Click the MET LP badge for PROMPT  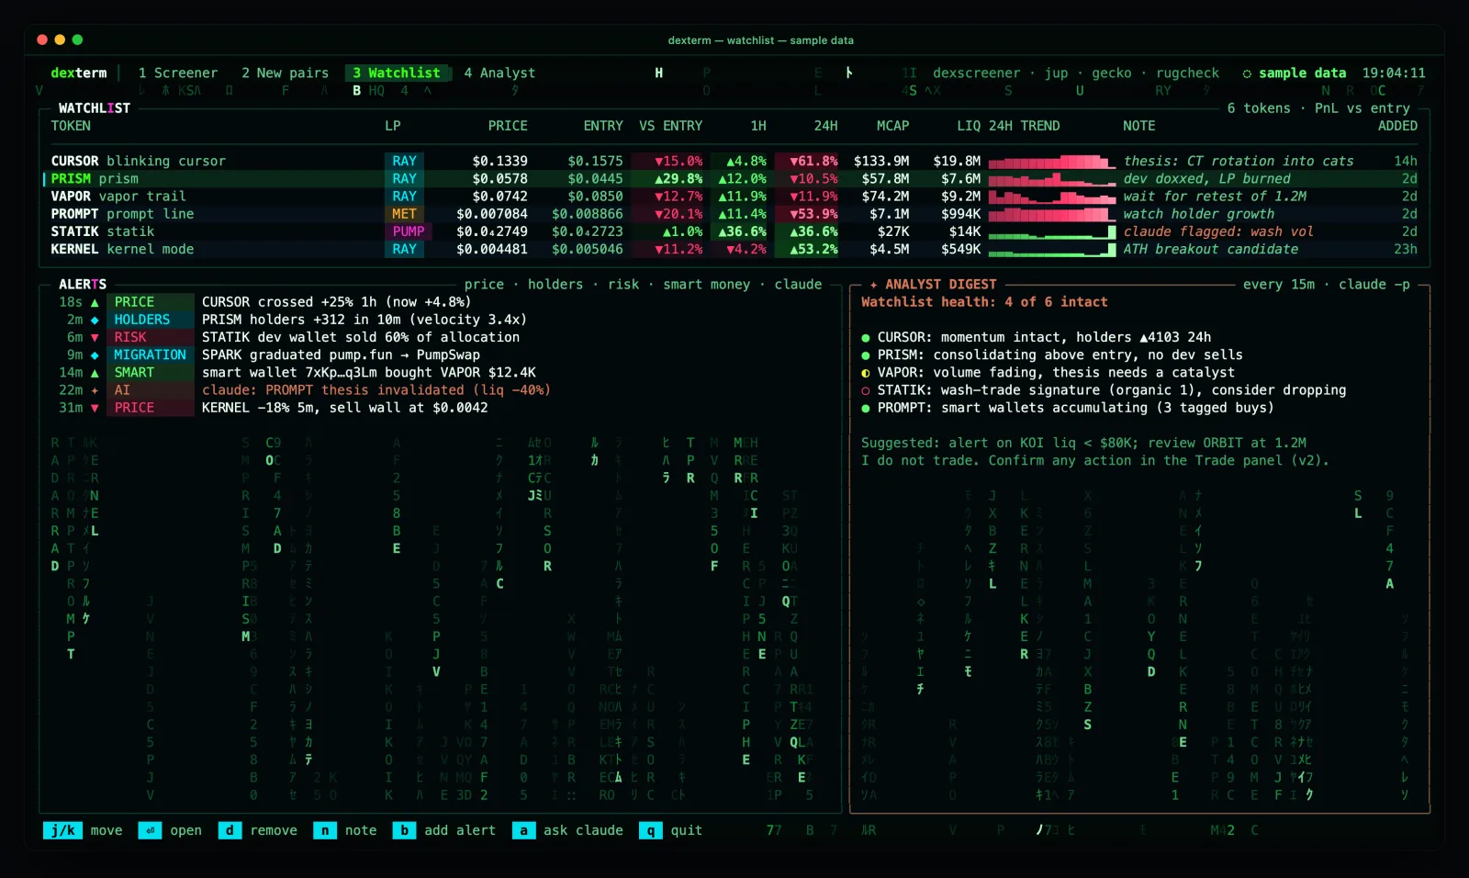click(x=404, y=214)
